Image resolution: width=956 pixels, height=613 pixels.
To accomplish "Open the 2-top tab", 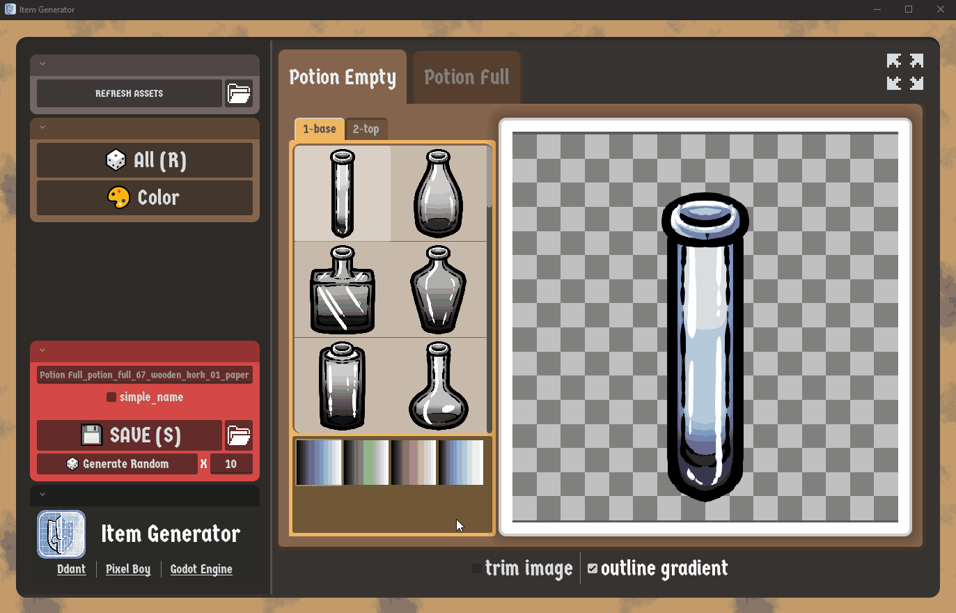I will coord(366,129).
